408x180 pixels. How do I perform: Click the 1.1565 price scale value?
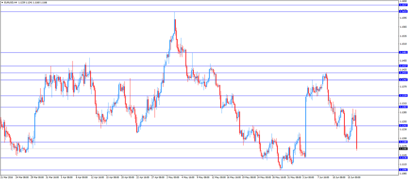click(404, 27)
